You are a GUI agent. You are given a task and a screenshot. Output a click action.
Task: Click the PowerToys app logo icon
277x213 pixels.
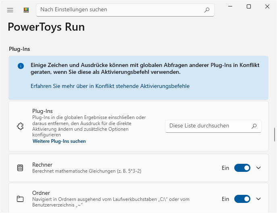[26, 10]
